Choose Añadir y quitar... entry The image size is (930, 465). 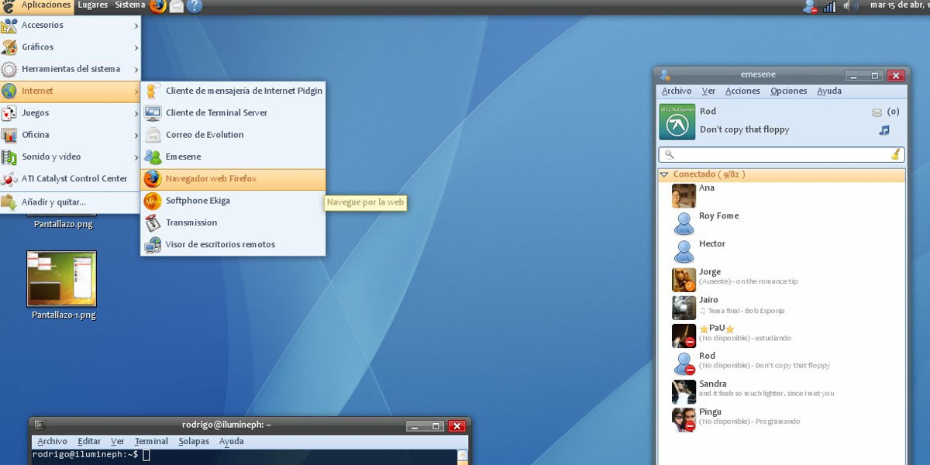(x=70, y=203)
